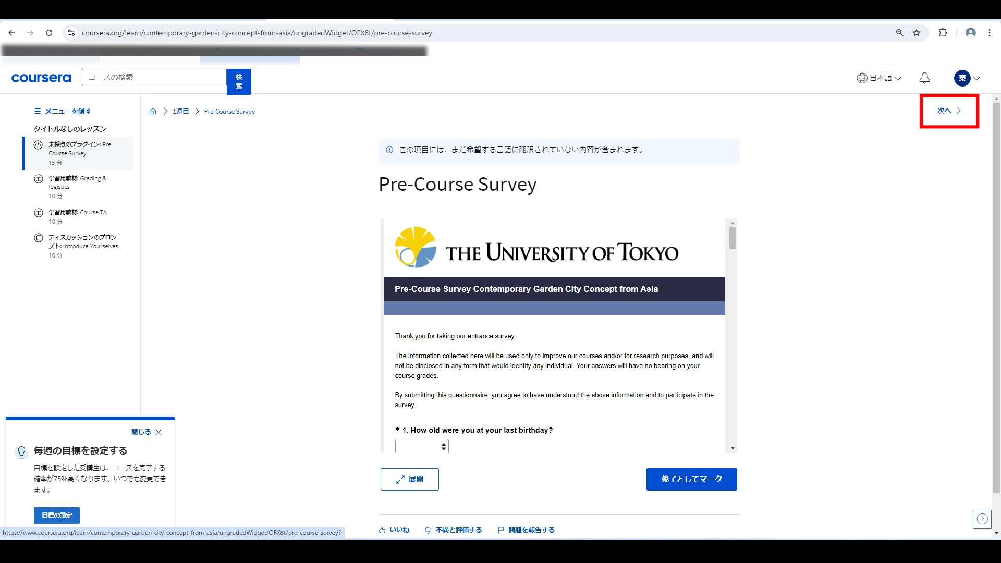
Task: Click the いいね thumbs up icon
Action: 382,529
